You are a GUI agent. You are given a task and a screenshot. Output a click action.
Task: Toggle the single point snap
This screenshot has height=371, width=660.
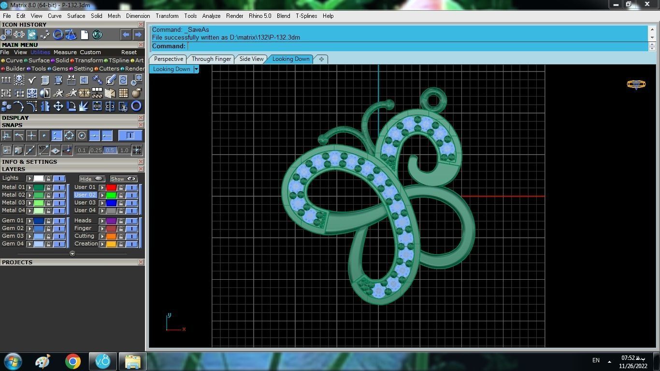44,136
